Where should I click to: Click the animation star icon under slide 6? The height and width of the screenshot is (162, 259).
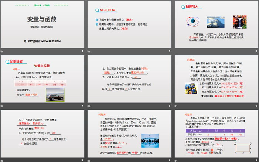tap(176, 106)
